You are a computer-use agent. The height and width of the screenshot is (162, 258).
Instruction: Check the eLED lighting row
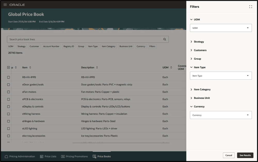[9, 129]
